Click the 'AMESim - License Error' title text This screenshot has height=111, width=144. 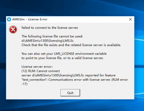pyautogui.click(x=30, y=19)
